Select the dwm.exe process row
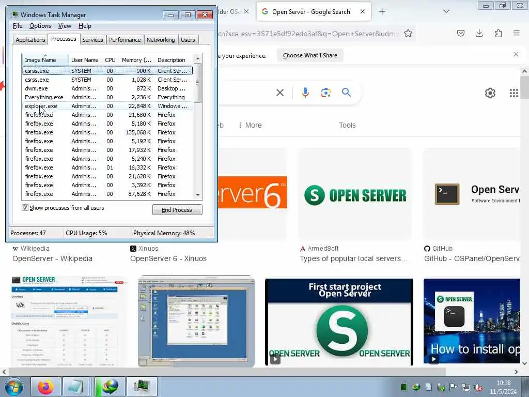 [x=107, y=88]
